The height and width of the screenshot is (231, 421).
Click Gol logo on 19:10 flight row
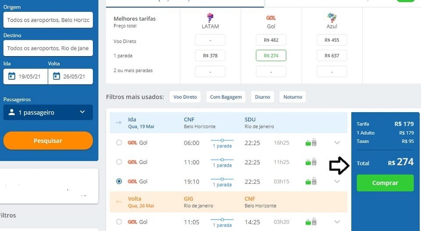coord(132,181)
